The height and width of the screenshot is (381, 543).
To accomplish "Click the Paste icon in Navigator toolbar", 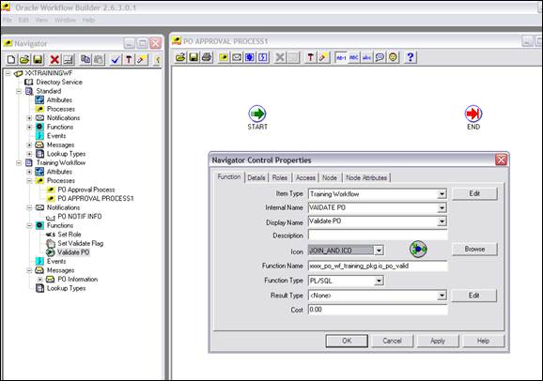I will tap(99, 59).
